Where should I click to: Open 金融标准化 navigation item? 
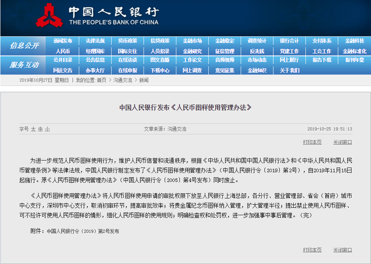(355, 51)
